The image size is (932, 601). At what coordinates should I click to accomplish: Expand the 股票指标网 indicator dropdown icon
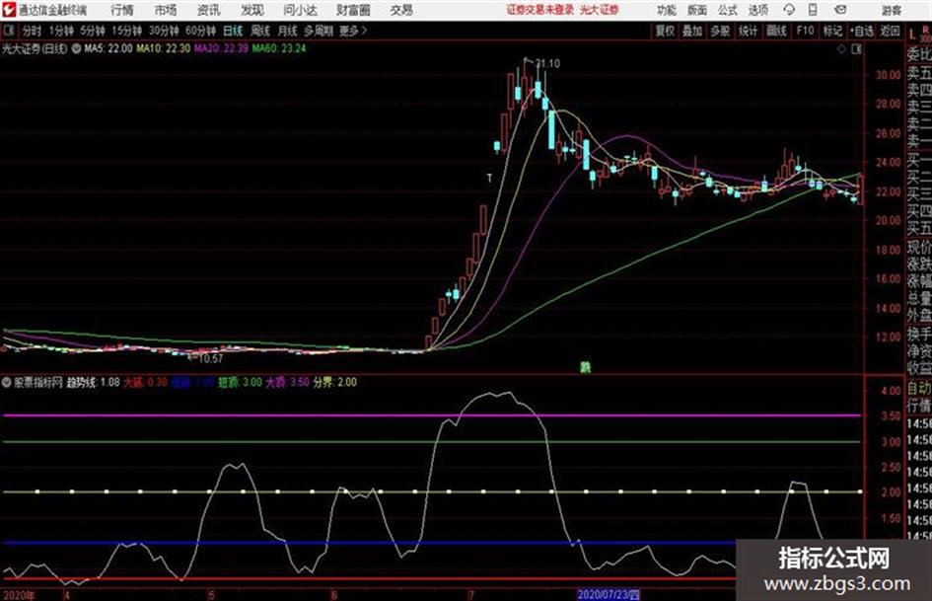7,383
